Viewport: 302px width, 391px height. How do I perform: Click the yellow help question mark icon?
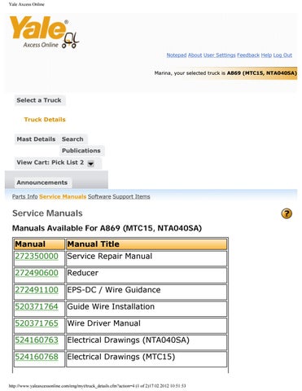coord(287,213)
